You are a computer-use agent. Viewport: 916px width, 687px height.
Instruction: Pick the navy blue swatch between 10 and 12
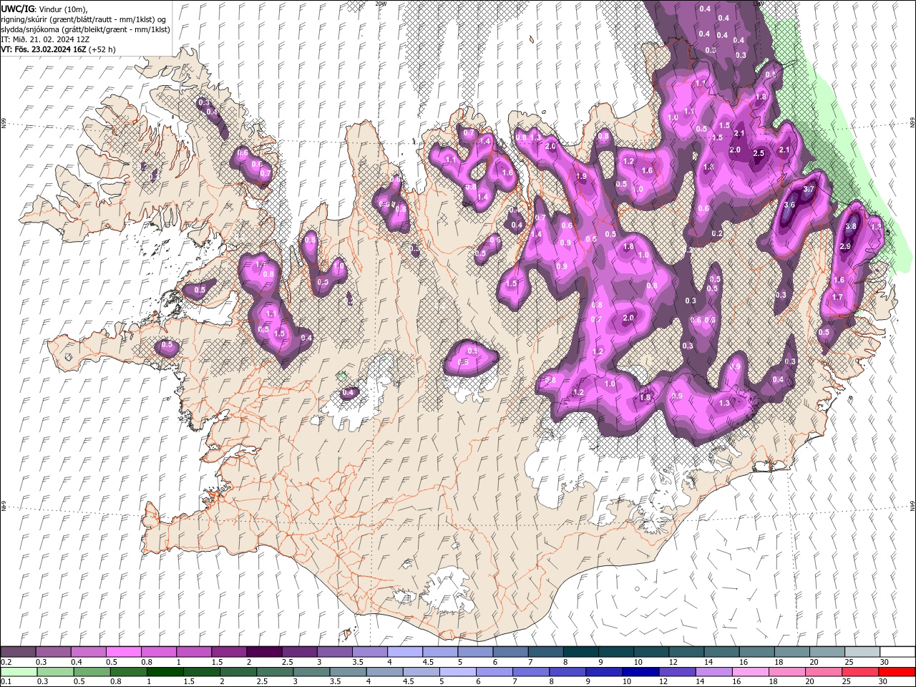[640, 671]
